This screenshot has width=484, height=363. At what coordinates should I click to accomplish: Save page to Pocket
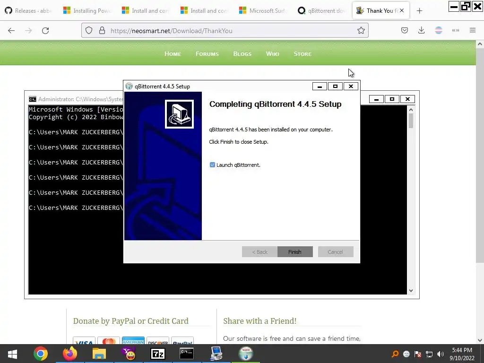point(405,30)
